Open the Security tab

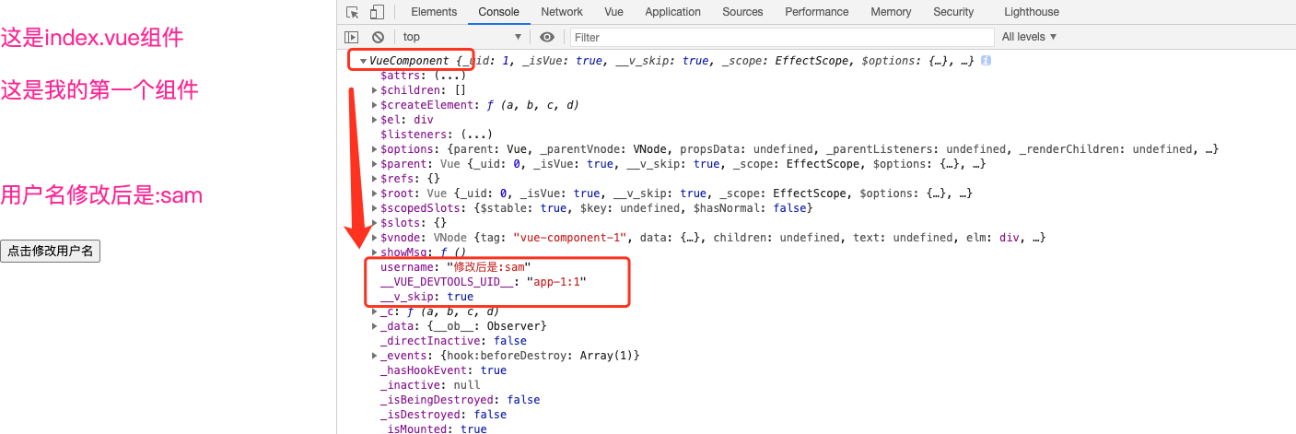(953, 12)
